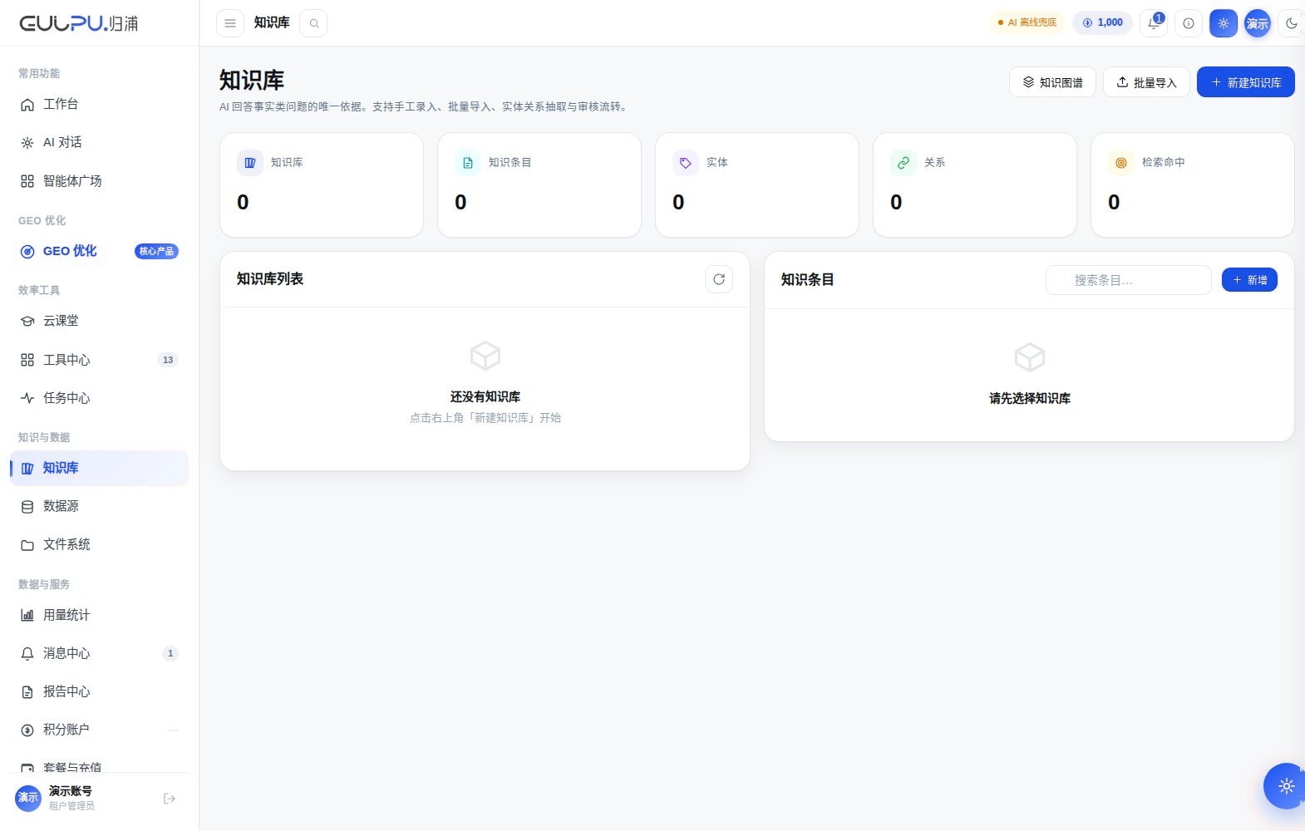Viewport: 1305px width, 831px height.
Task: Navigate to 任务中心
Action: point(100,398)
